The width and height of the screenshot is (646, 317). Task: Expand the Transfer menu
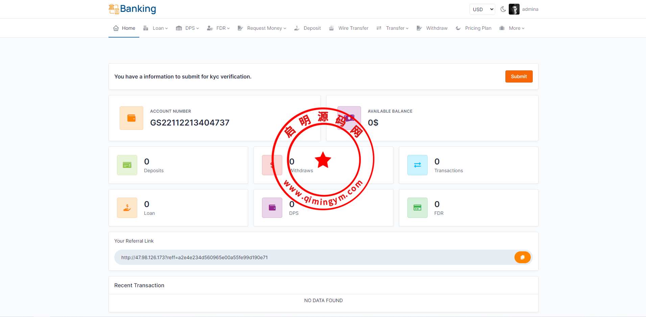[x=393, y=28]
